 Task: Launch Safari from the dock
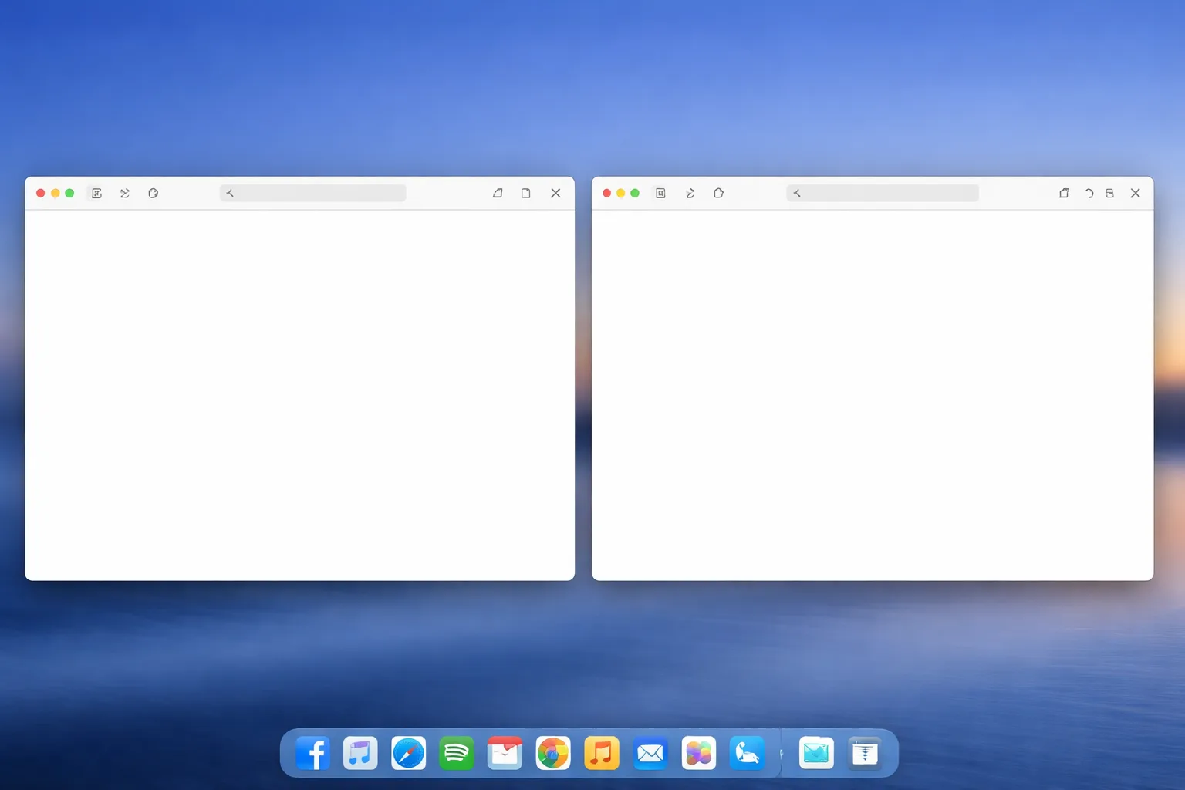pos(408,754)
